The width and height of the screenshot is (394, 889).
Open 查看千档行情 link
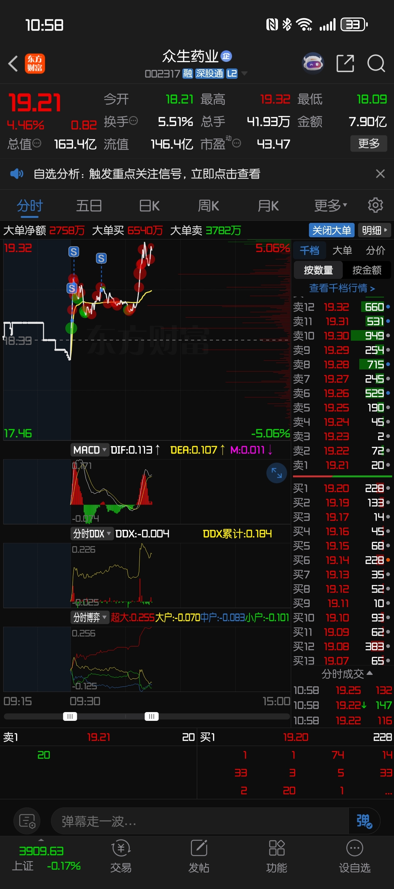(342, 288)
